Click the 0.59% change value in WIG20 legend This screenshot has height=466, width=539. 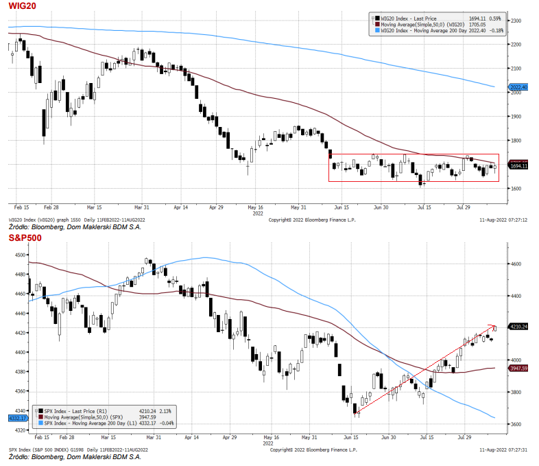(495, 19)
